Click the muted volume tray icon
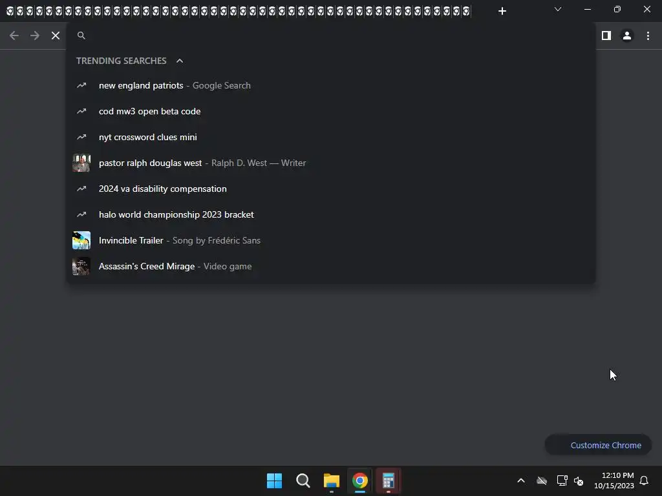 (579, 480)
